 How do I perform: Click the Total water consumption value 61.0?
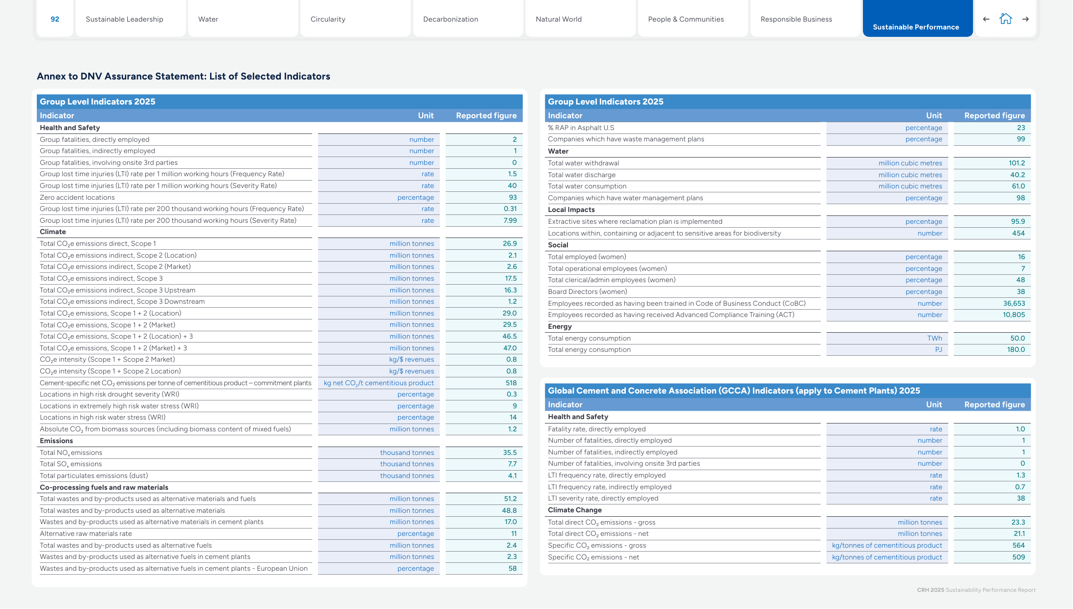(1019, 186)
